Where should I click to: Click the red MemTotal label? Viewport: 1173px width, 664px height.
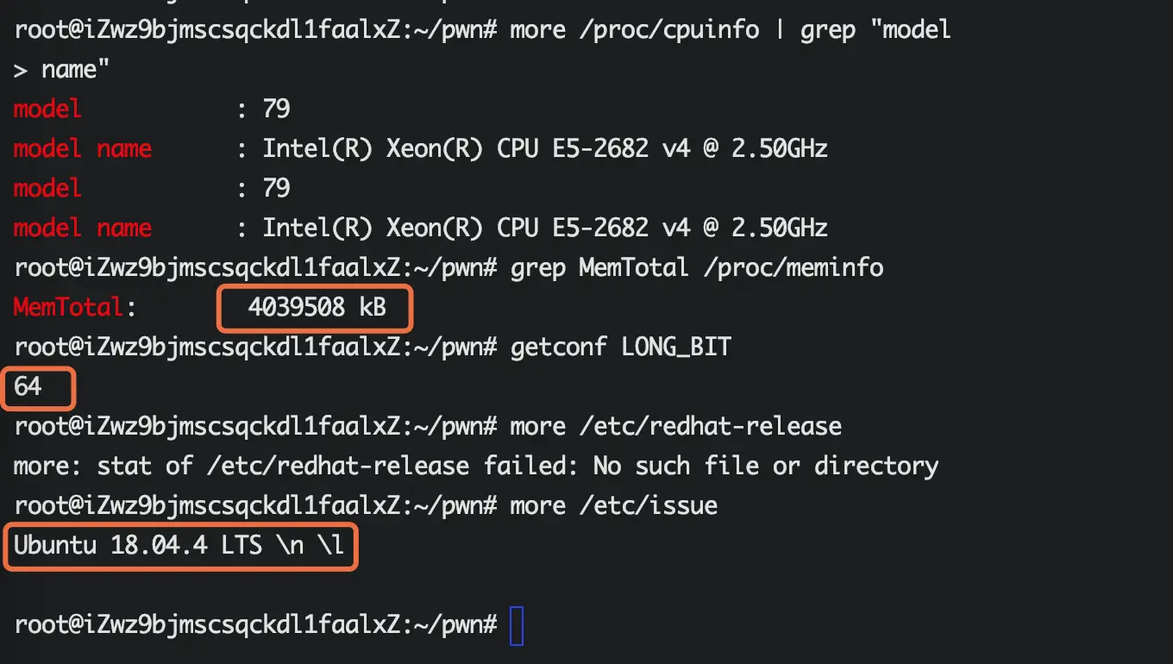[x=69, y=307]
